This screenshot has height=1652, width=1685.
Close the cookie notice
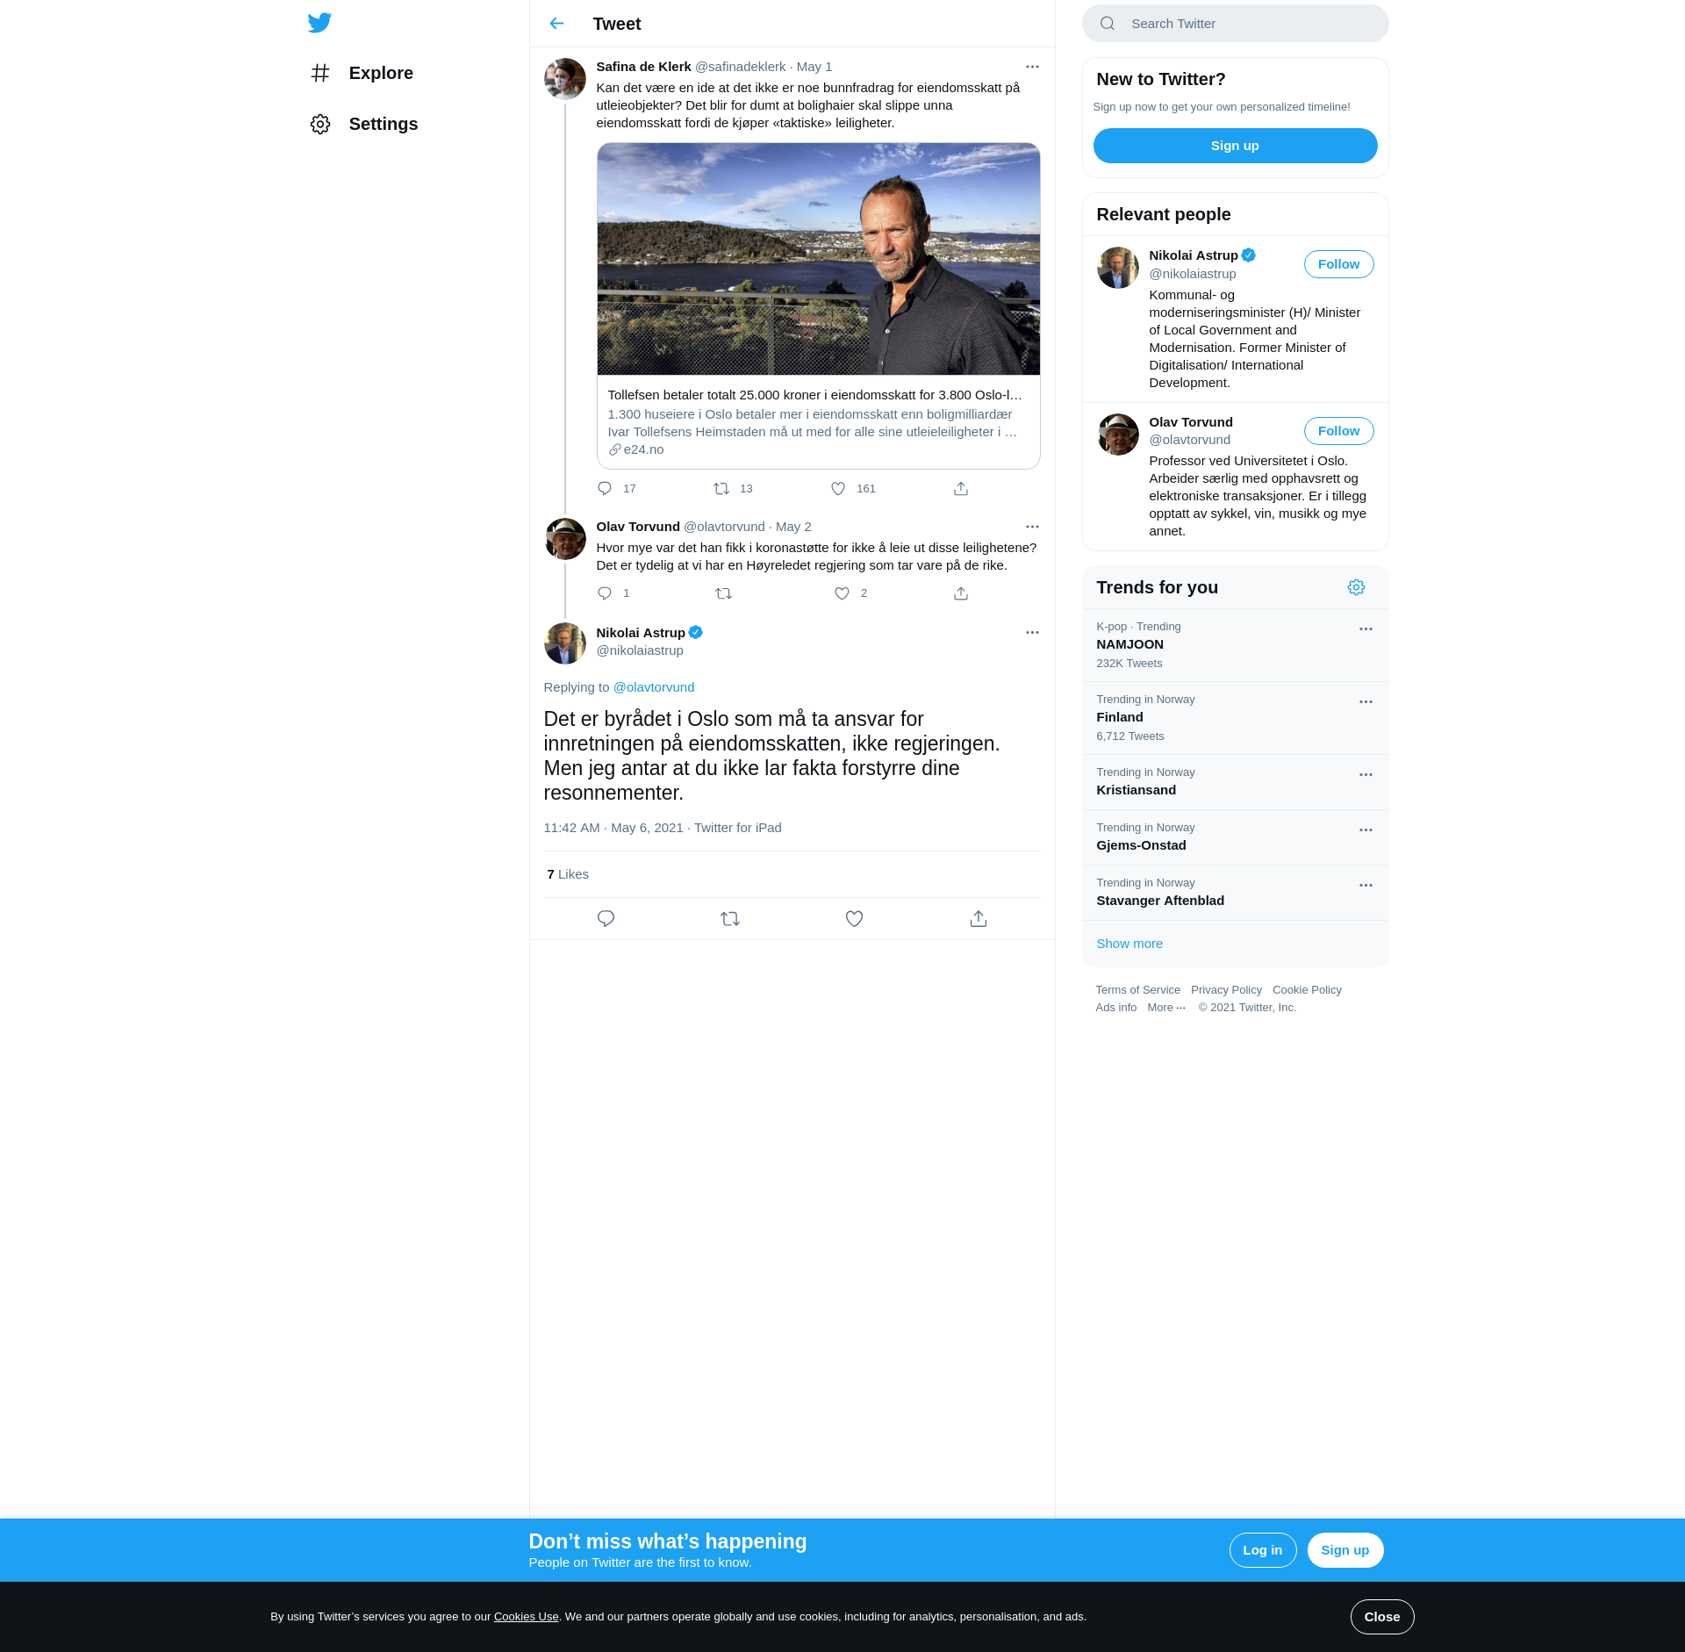click(1381, 1617)
